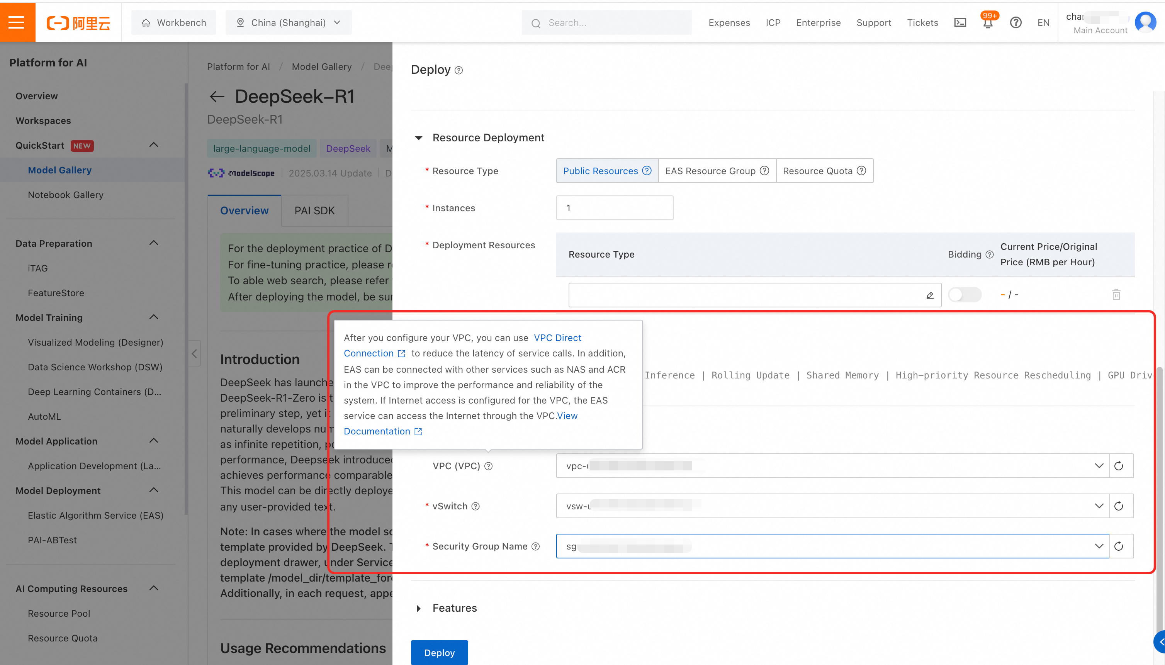Viewport: 1165px width, 665px height.
Task: Expand the Features section
Action: coord(418,608)
